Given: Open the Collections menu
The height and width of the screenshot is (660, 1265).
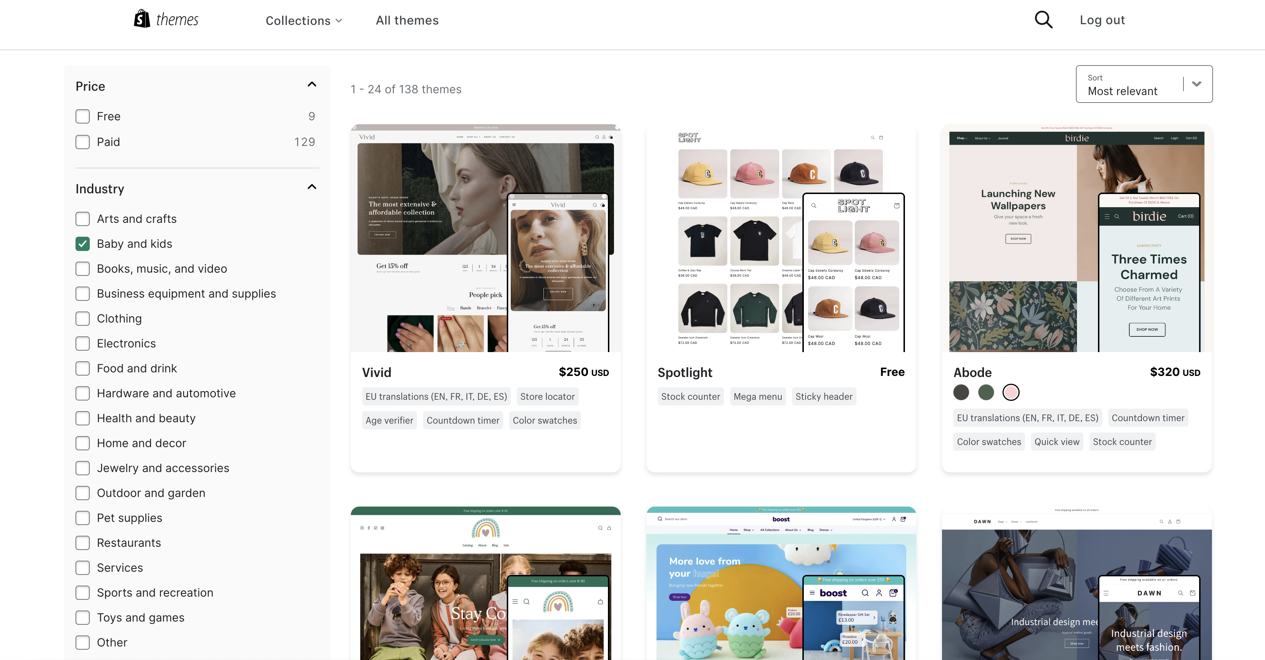Looking at the screenshot, I should tap(303, 21).
